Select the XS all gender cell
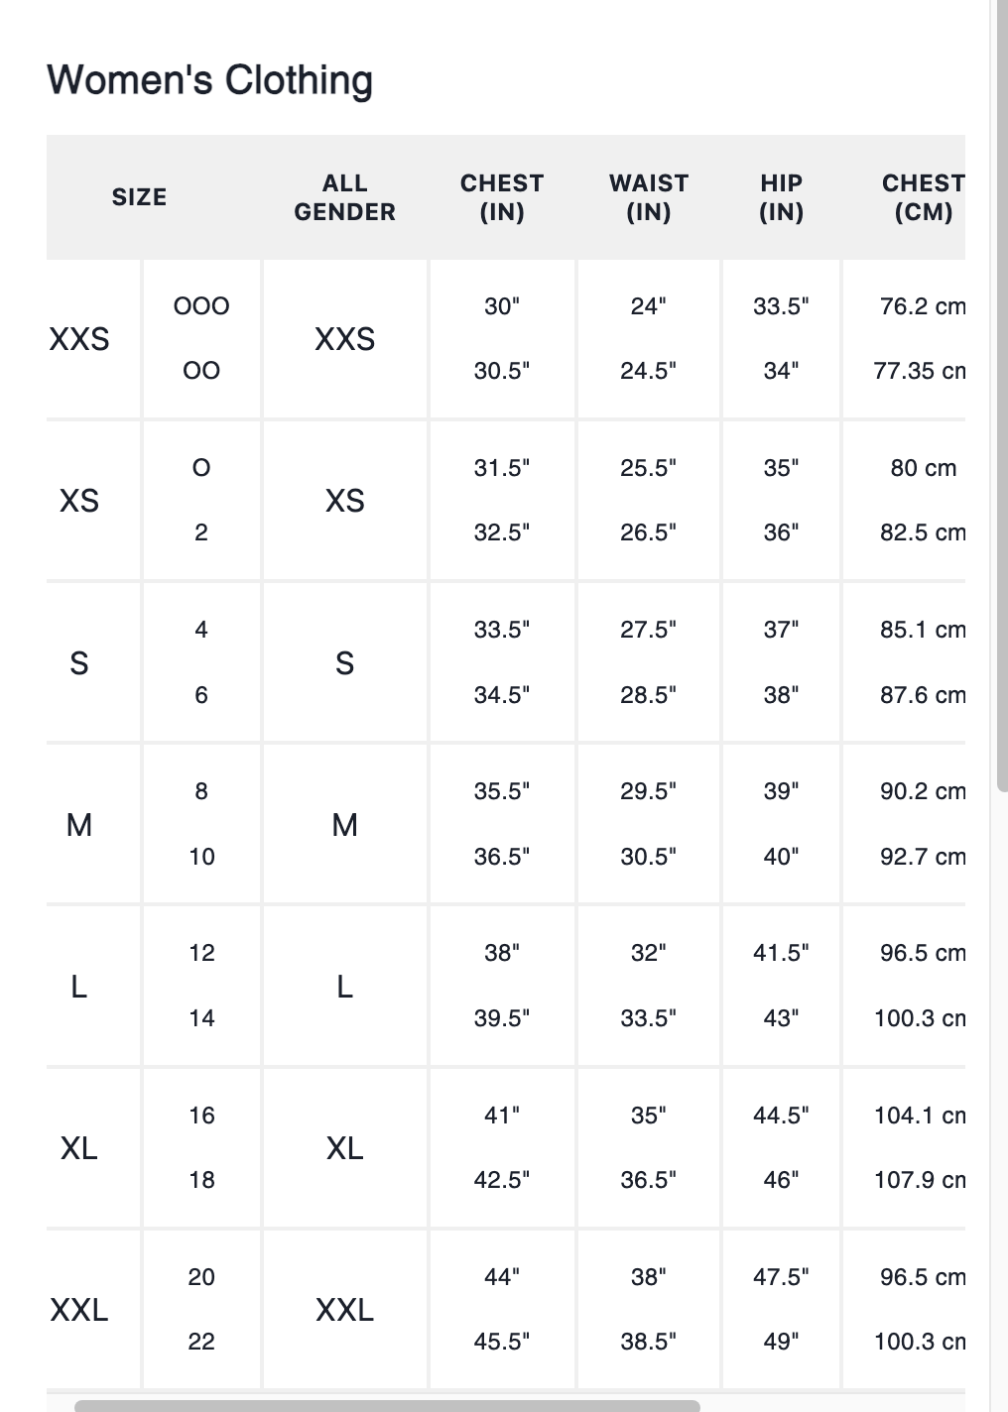The height and width of the screenshot is (1412, 1008). pyautogui.click(x=344, y=501)
